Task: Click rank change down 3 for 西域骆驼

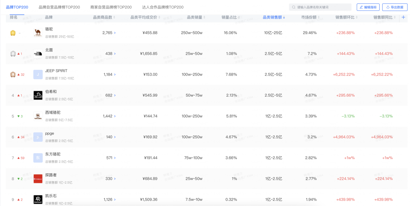Action: click(20, 116)
